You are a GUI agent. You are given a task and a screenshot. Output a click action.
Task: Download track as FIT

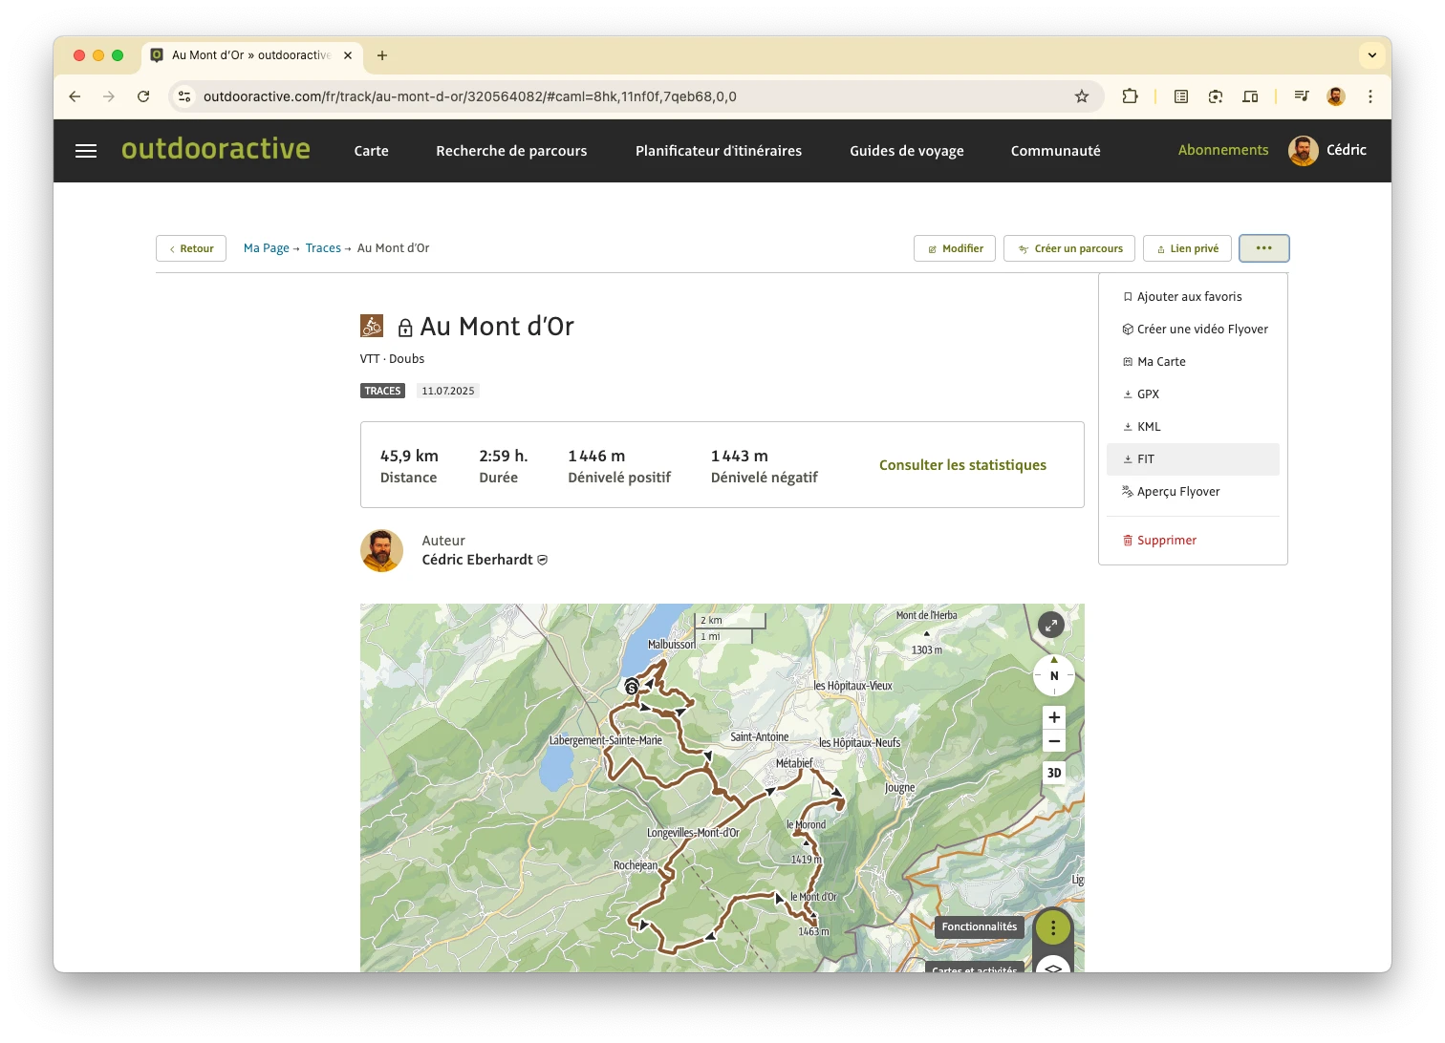pyautogui.click(x=1193, y=459)
